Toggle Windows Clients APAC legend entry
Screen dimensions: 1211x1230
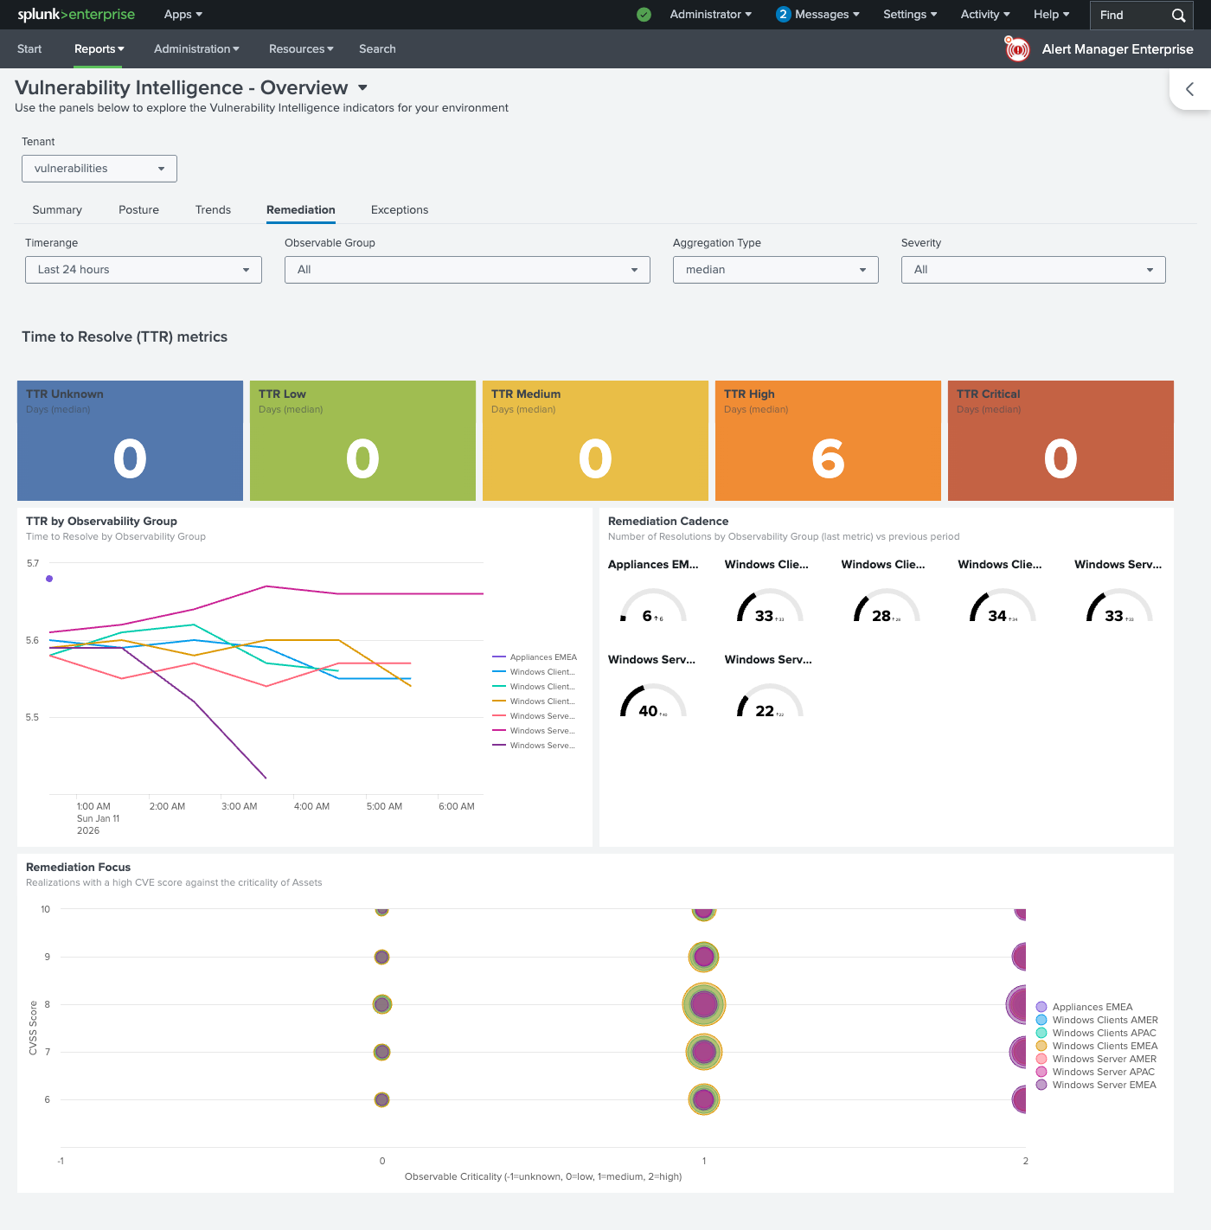(x=1101, y=1032)
